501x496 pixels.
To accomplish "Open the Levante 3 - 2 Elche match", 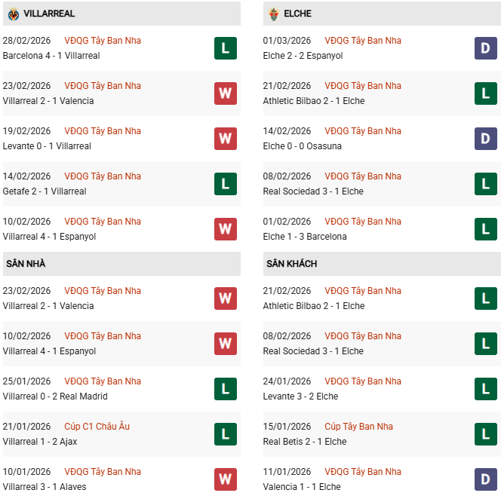I will 300,396.
